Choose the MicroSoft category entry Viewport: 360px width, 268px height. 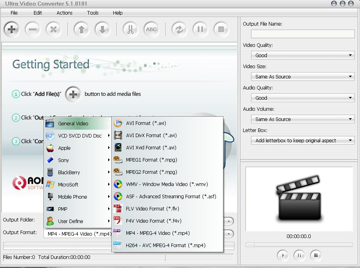77,184
